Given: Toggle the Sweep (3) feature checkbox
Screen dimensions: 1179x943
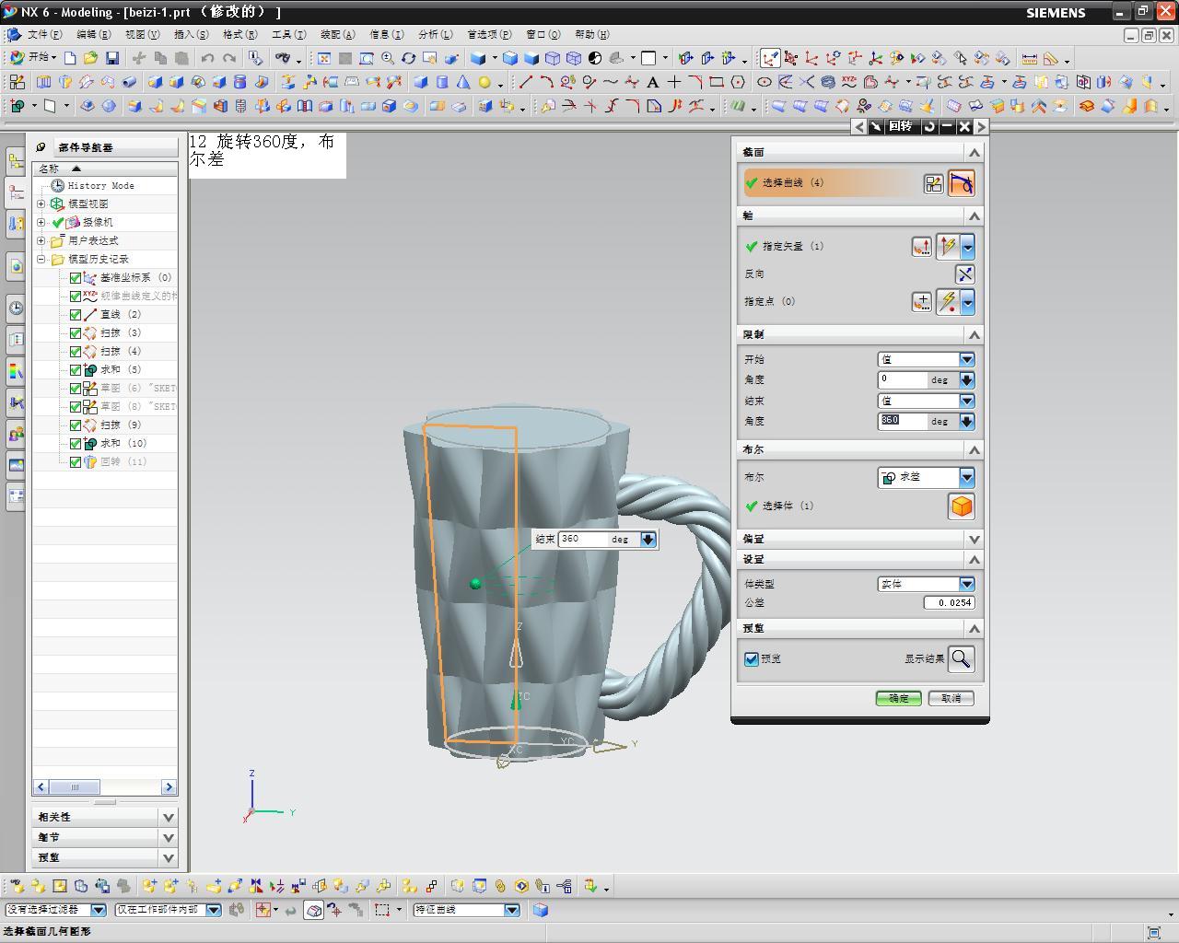Looking at the screenshot, I should (x=76, y=332).
